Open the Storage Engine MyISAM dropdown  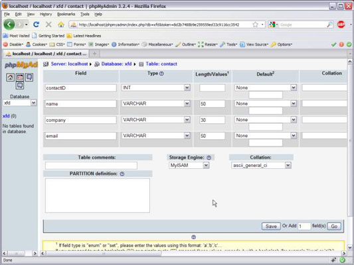[189, 165]
